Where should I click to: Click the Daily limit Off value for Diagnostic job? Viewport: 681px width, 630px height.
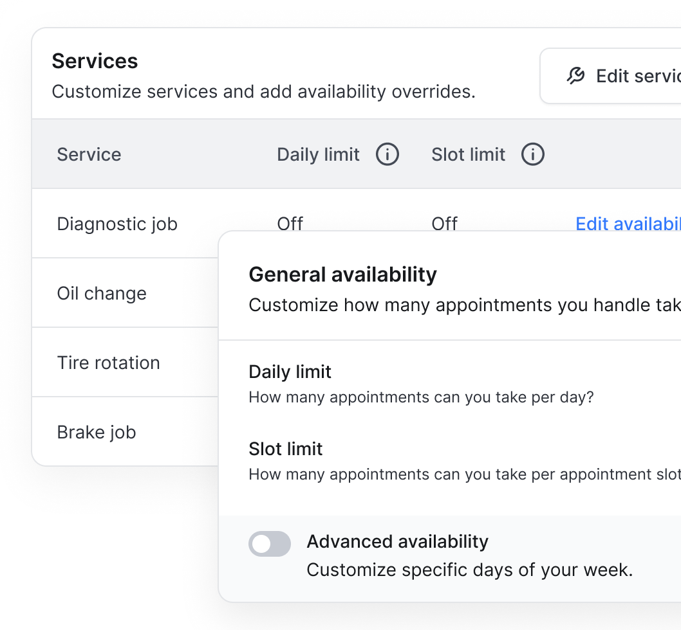pyautogui.click(x=290, y=222)
